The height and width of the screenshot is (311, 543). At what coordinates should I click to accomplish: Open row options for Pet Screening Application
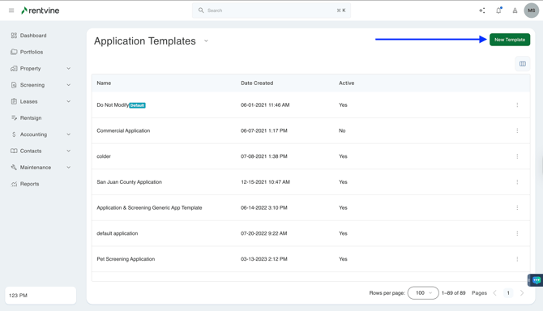point(517,259)
